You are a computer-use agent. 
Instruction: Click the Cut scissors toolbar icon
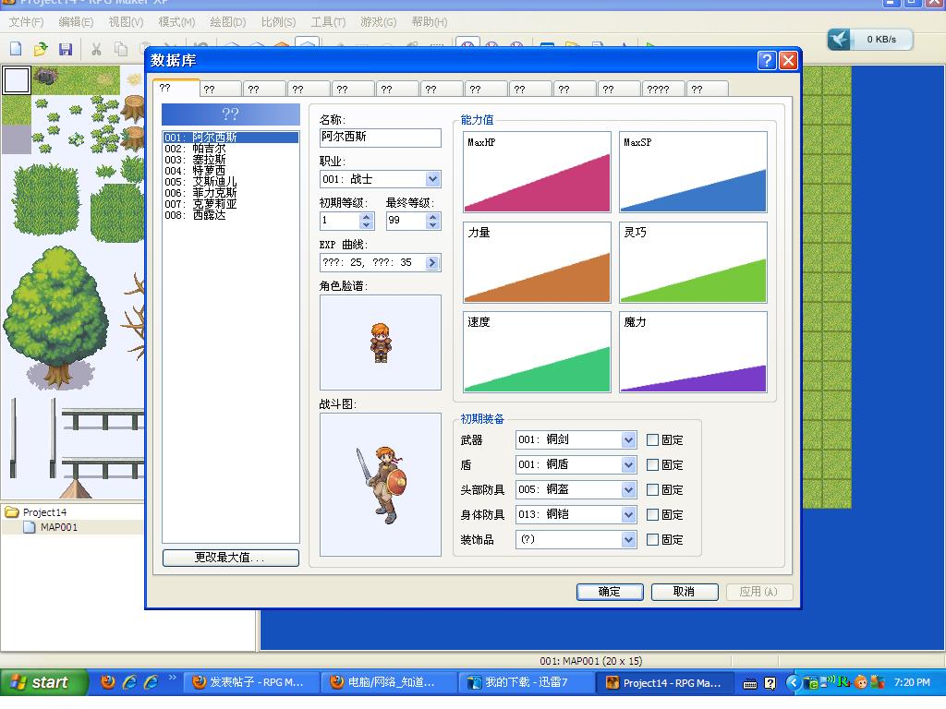point(96,49)
